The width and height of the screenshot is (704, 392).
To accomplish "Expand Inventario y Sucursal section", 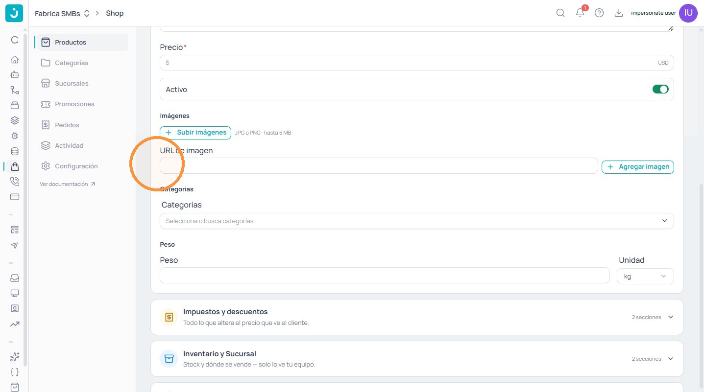I will pos(417,359).
